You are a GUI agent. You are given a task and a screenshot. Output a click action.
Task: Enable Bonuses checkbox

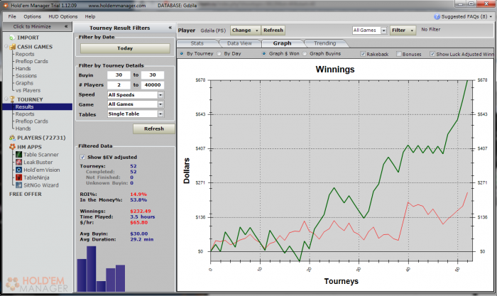399,54
